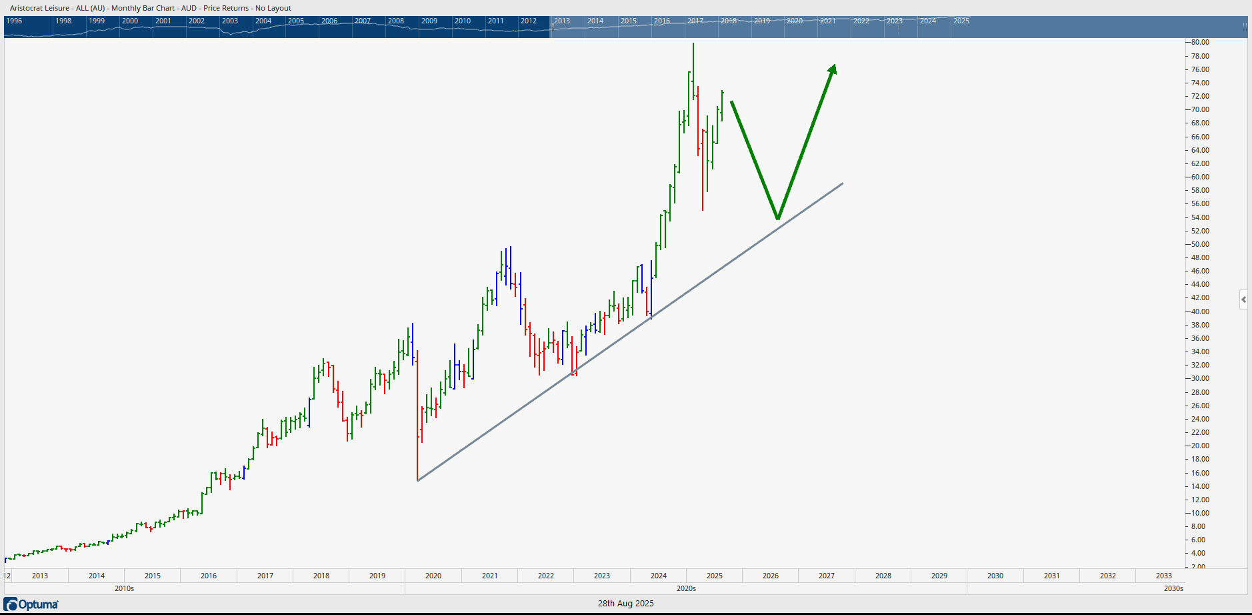
Task: Click the Optuma logo
Action: 31,604
